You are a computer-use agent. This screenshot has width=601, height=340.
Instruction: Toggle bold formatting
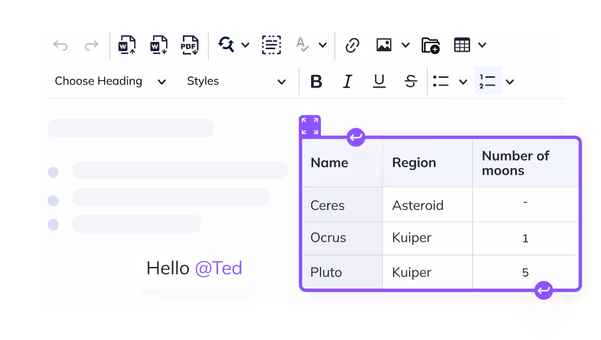point(316,82)
